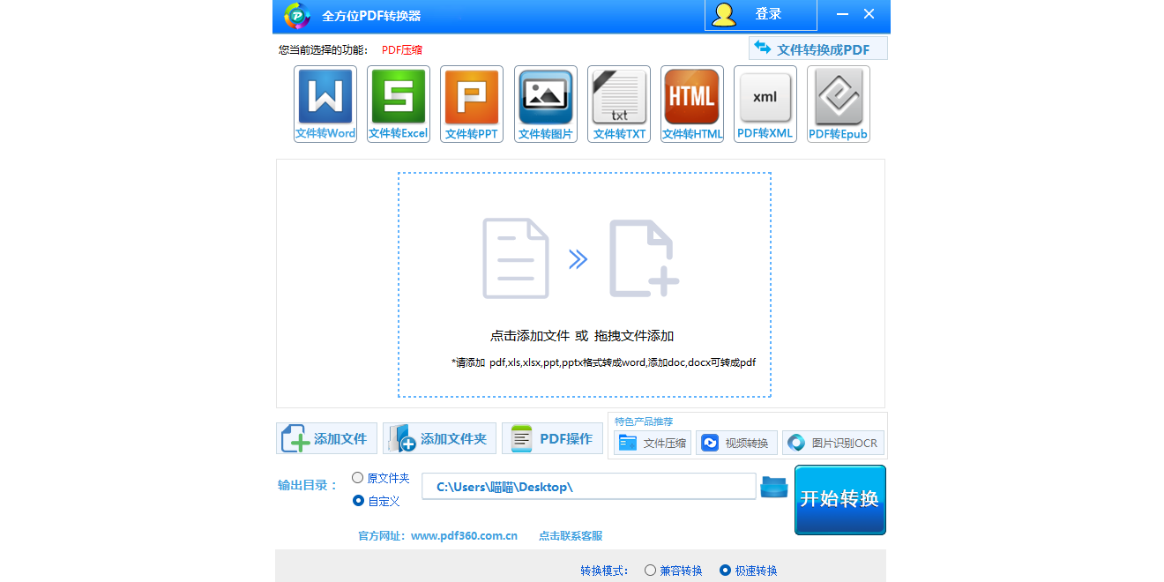Image resolution: width=1164 pixels, height=582 pixels.
Task: Select the 文件转Word conversion tool
Action: 325,101
